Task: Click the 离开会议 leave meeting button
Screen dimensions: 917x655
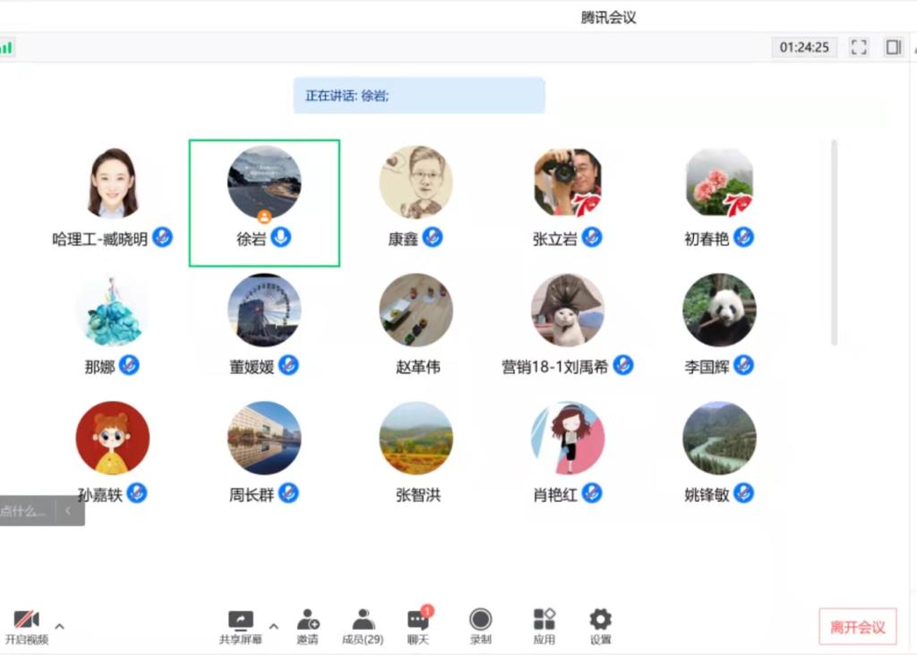Action: [857, 627]
